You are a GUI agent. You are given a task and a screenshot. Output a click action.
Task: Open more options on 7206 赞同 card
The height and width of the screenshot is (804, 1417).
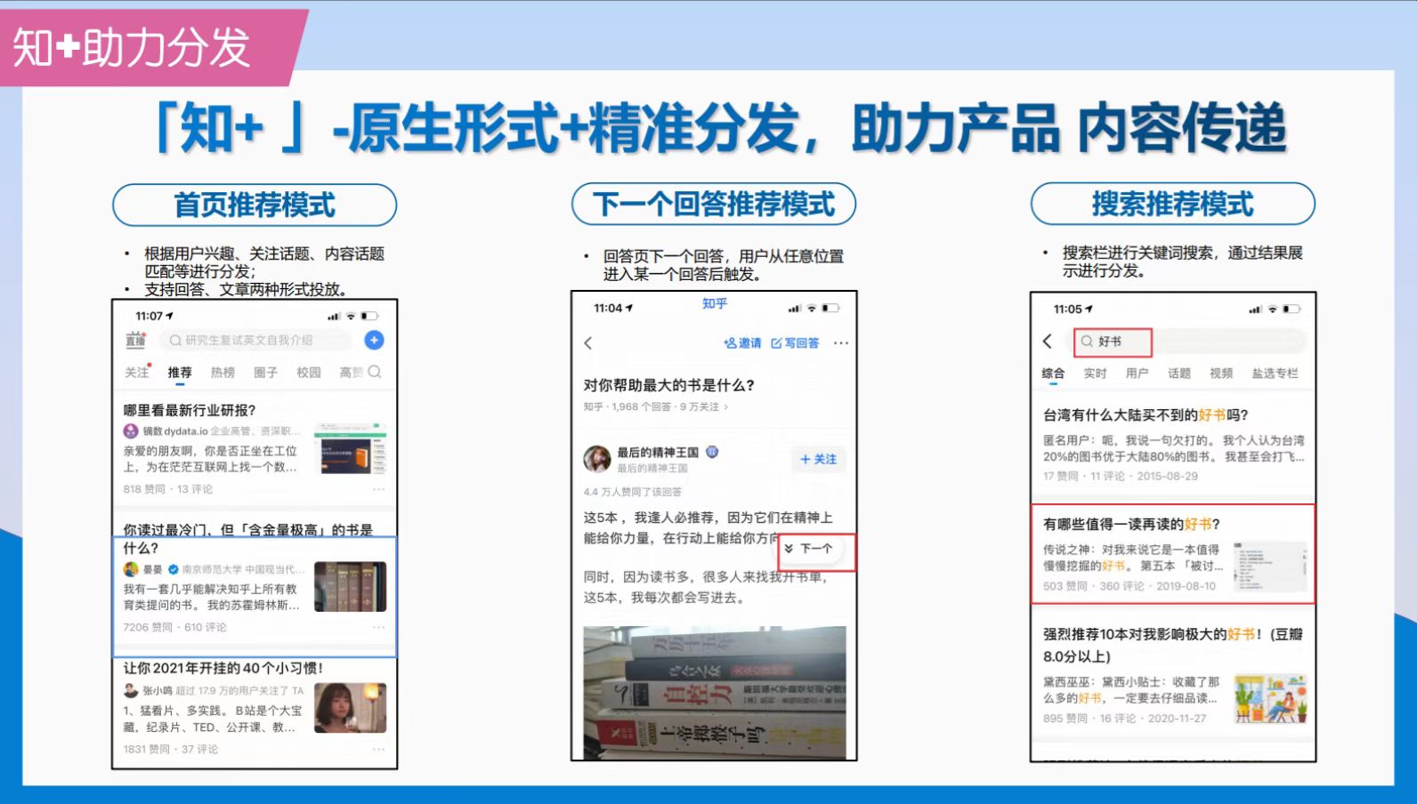379,627
